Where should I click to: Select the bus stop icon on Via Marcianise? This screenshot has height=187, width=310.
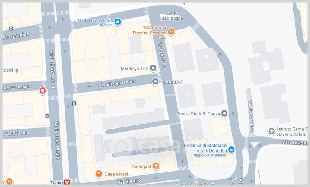tap(11, 29)
